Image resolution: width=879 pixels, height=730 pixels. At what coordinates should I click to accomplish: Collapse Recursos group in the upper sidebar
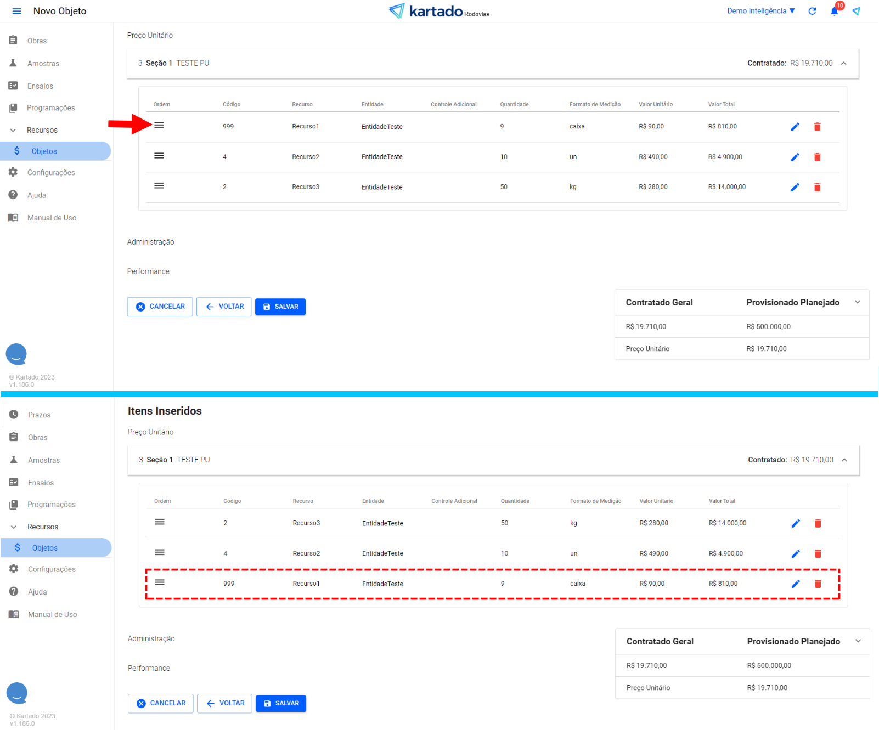(x=13, y=131)
